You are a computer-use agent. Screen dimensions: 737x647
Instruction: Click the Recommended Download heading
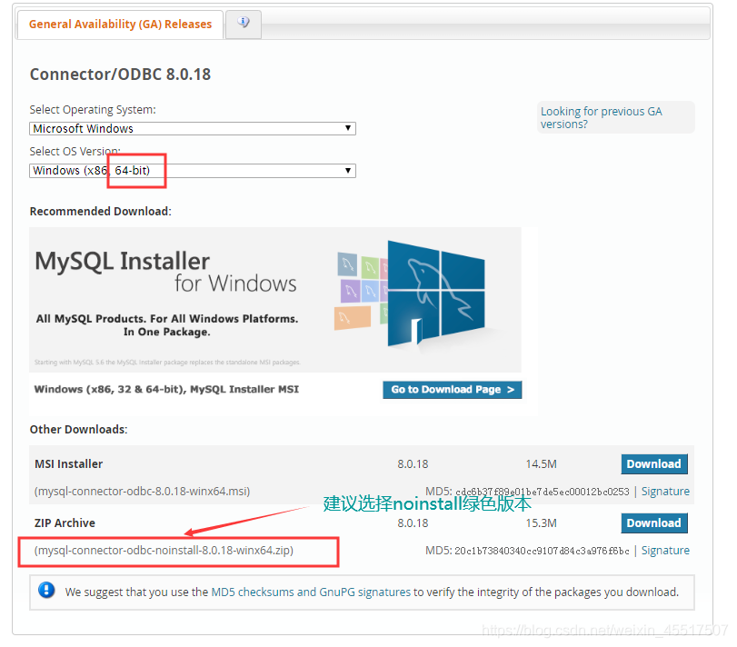pyautogui.click(x=101, y=212)
